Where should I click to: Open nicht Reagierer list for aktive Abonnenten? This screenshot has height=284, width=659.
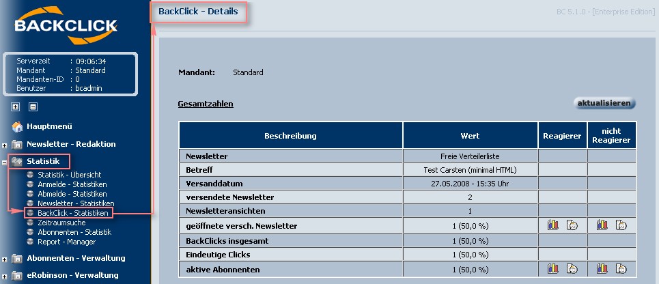point(621,268)
